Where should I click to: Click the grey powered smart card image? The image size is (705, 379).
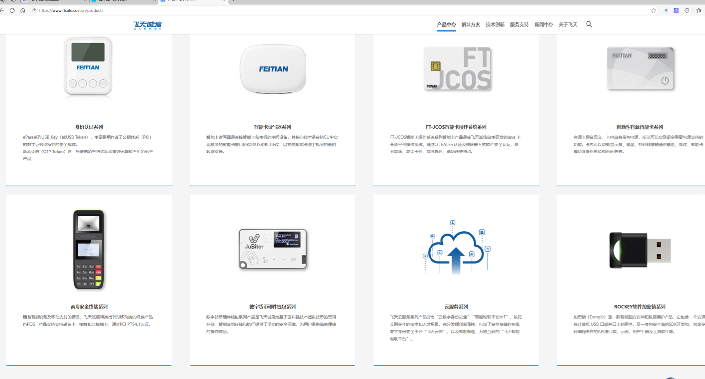pyautogui.click(x=640, y=69)
